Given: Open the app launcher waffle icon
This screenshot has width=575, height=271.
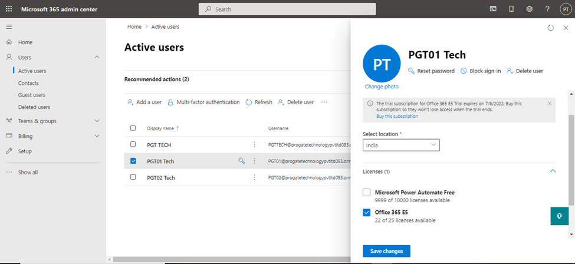Looking at the screenshot, I should (9, 9).
